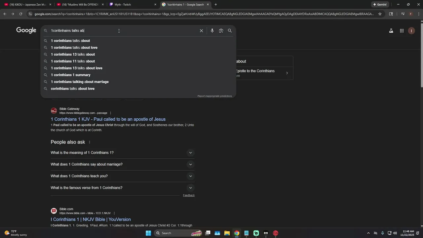Close the 1coritinhains Google Search tab
The height and width of the screenshot is (238, 423).
[208, 5]
